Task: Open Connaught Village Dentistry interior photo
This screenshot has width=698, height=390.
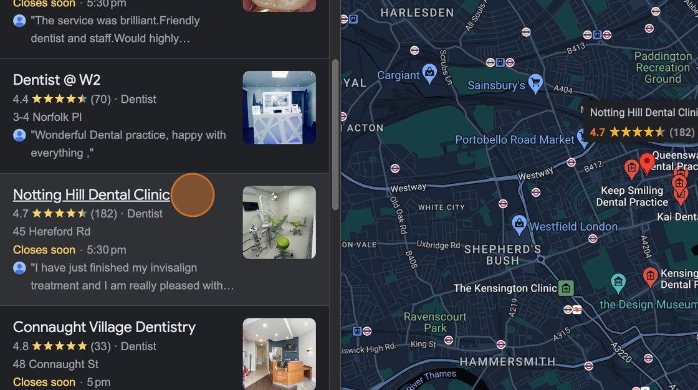Action: point(279,354)
